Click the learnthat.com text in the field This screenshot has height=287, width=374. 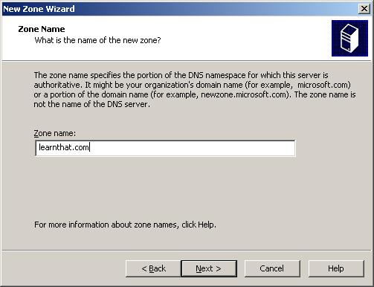pos(64,147)
